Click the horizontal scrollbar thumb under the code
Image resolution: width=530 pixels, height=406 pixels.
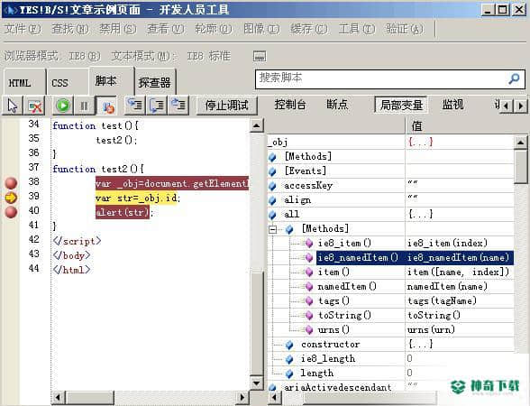coord(89,397)
